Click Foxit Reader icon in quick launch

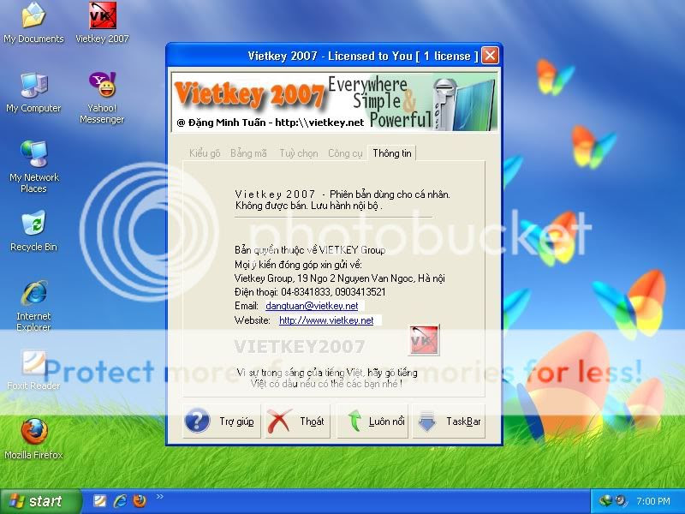click(100, 500)
